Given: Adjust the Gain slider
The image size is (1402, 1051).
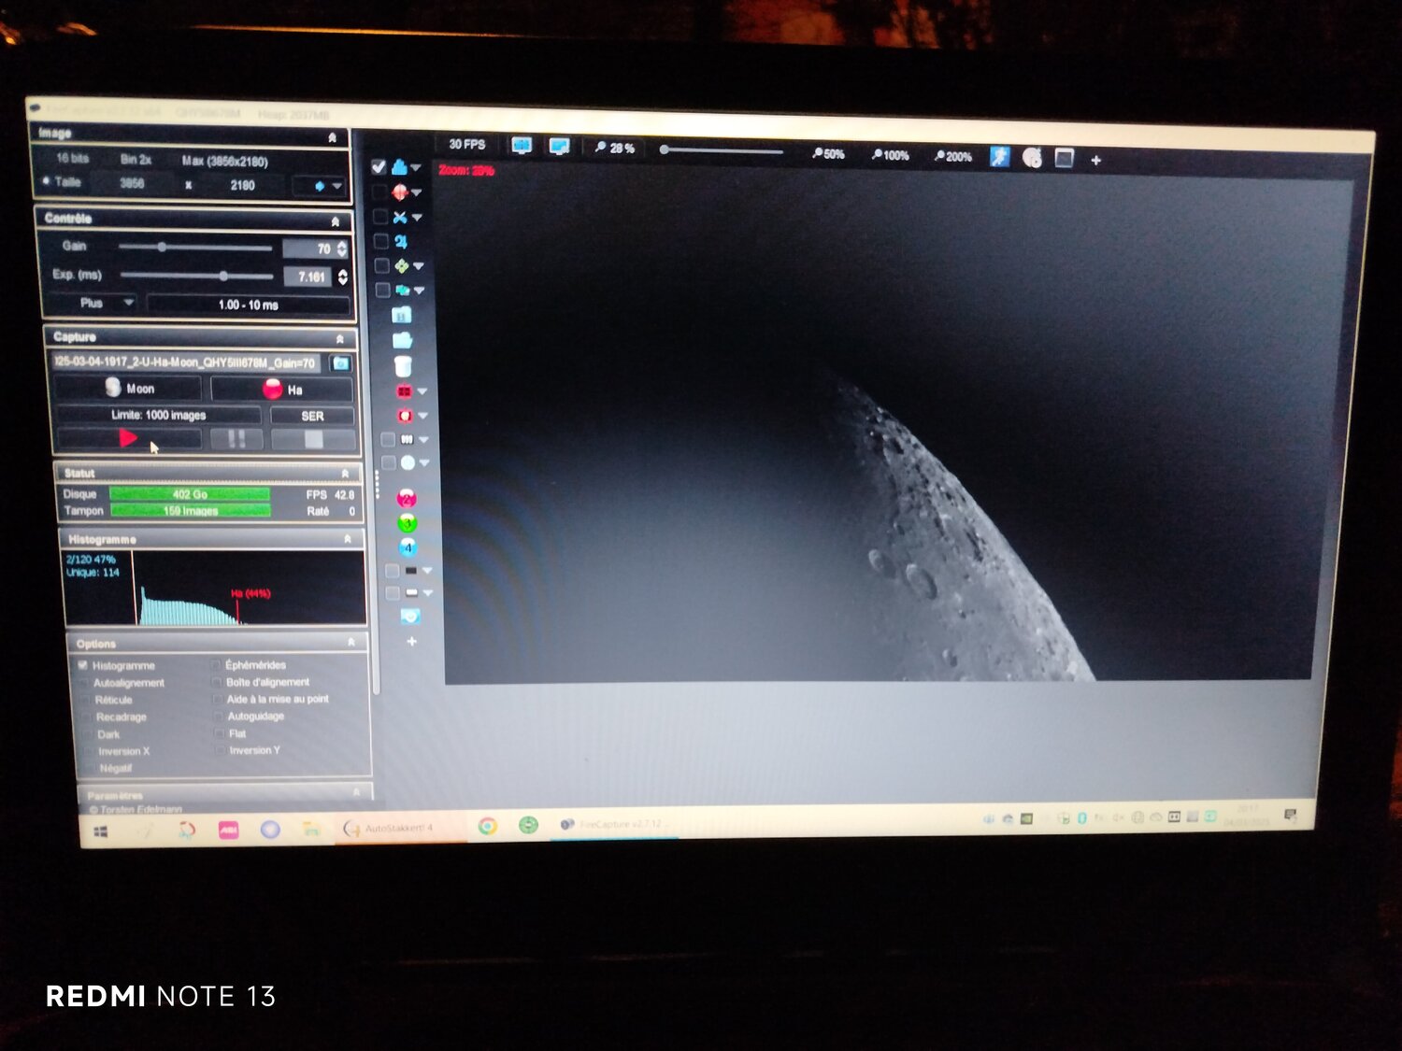Looking at the screenshot, I should click(195, 248).
